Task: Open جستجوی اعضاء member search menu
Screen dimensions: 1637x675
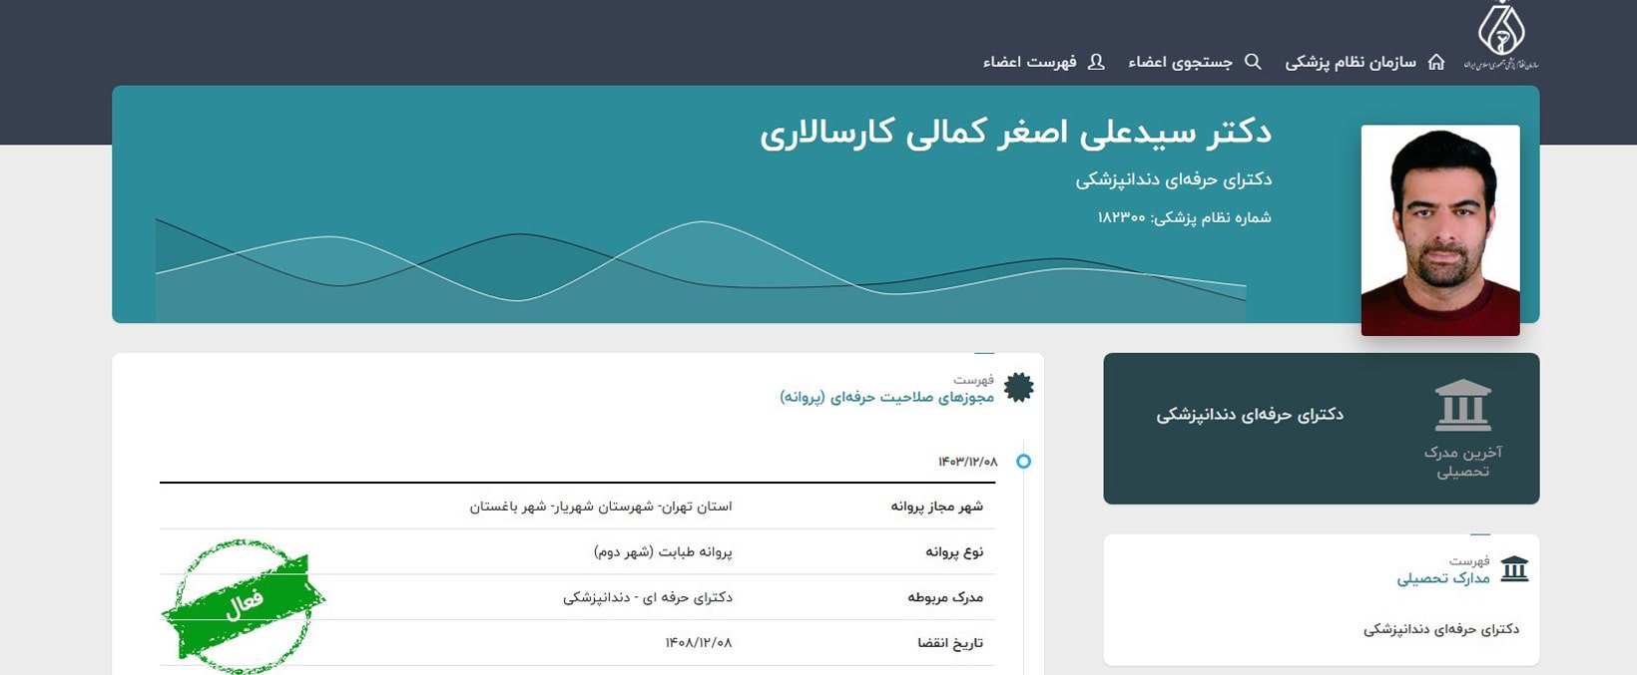Action: pyautogui.click(x=1180, y=62)
